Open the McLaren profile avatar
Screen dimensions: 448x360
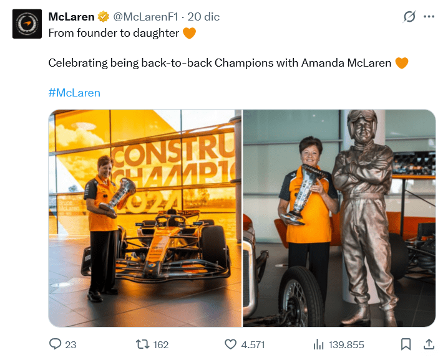tap(27, 24)
